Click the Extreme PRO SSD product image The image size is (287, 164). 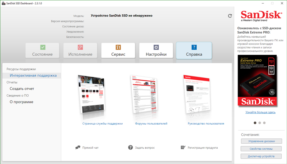pos(257,80)
